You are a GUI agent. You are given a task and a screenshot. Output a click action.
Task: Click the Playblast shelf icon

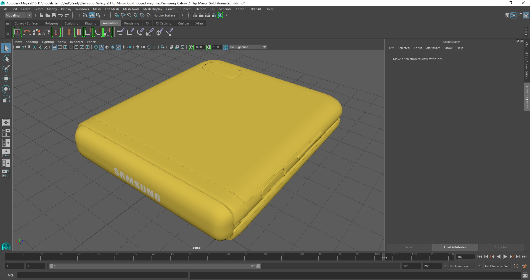17,32
